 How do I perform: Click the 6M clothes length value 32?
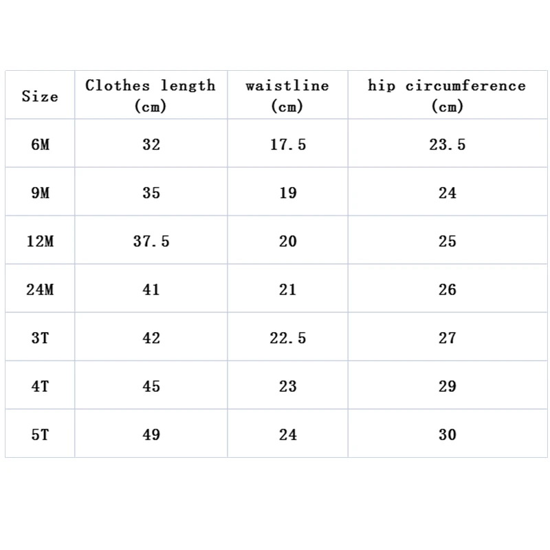click(151, 144)
